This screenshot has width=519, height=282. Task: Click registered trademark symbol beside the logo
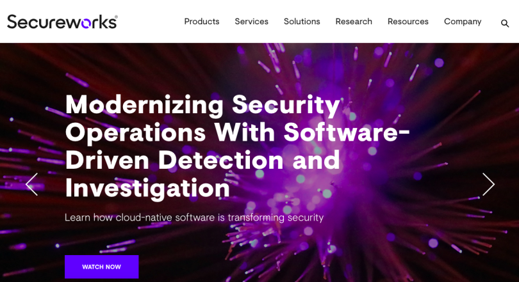coord(116,16)
